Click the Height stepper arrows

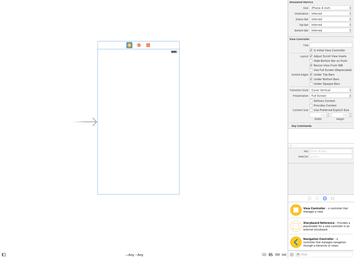tap(351, 115)
